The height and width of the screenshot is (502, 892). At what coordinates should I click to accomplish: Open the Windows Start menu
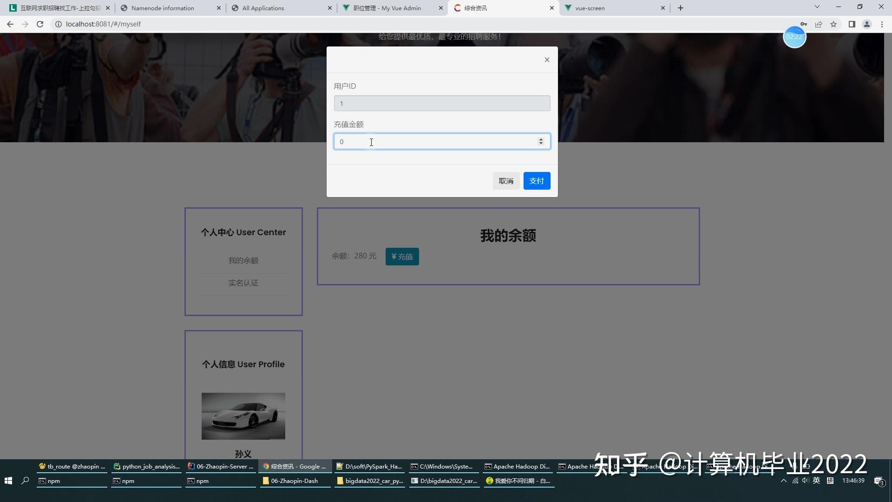point(8,481)
